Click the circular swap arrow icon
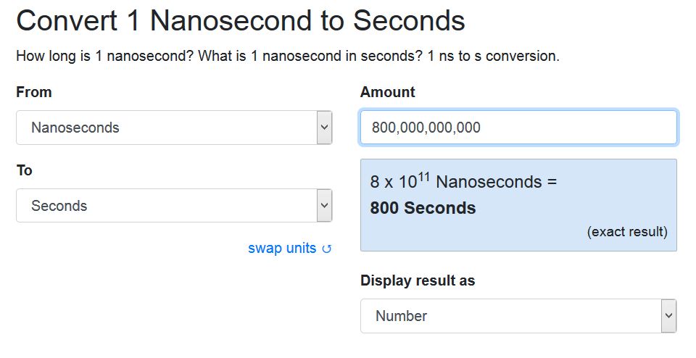Viewport: 696px width, 358px height. 327,249
